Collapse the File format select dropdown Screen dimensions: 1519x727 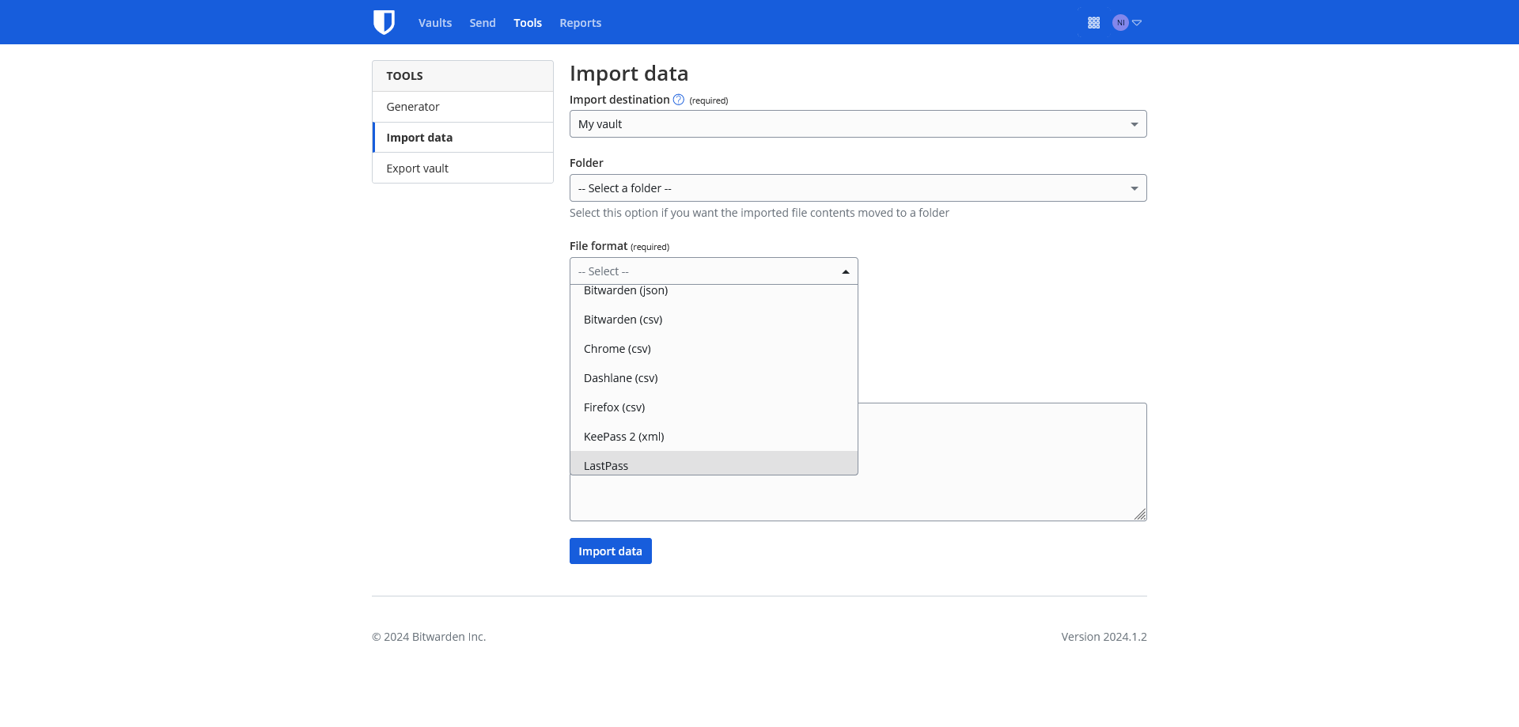click(x=713, y=271)
